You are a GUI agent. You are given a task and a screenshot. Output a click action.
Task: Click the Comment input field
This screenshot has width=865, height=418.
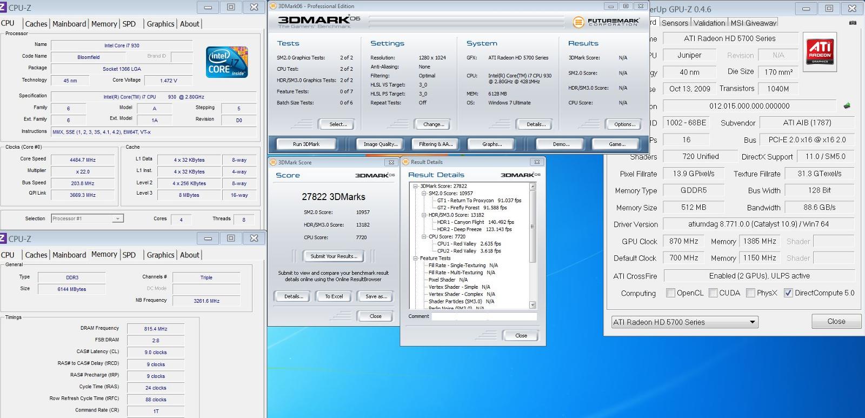(x=484, y=316)
